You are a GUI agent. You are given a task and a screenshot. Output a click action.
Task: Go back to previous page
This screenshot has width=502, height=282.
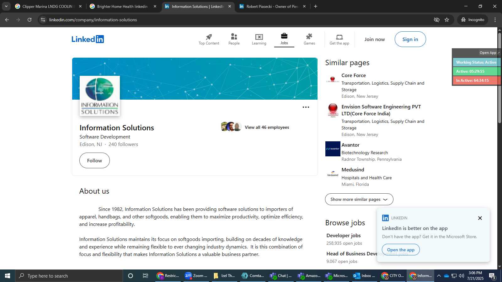tap(7, 20)
